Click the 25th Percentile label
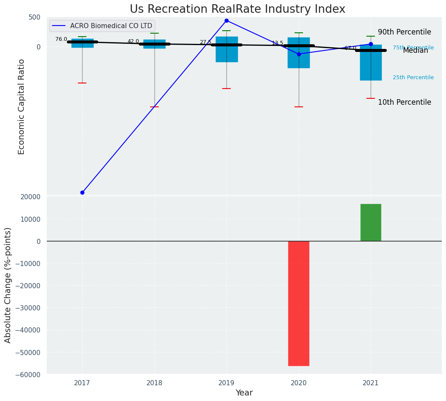The height and width of the screenshot is (401, 446). coord(413,77)
